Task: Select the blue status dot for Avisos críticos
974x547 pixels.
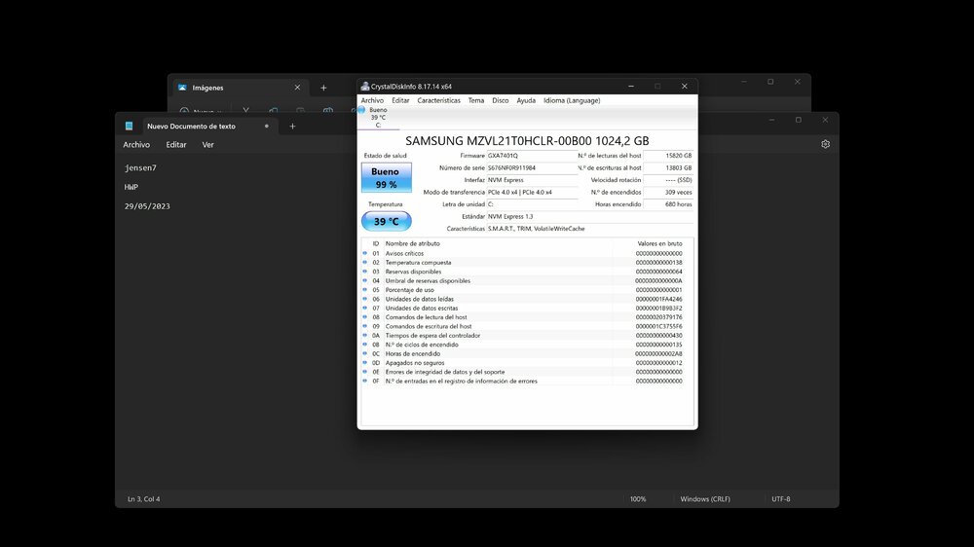Action: pyautogui.click(x=364, y=253)
